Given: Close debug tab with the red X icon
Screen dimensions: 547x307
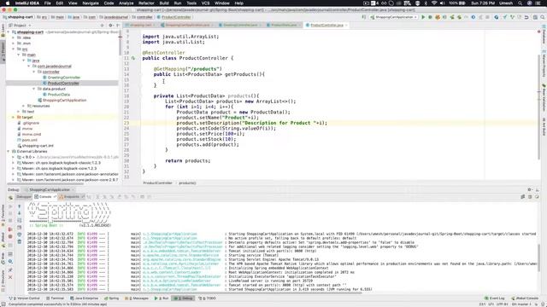Looking at the screenshot, I should (x=10, y=277).
